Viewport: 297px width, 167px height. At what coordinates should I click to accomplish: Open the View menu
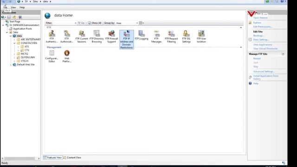(x=13, y=7)
